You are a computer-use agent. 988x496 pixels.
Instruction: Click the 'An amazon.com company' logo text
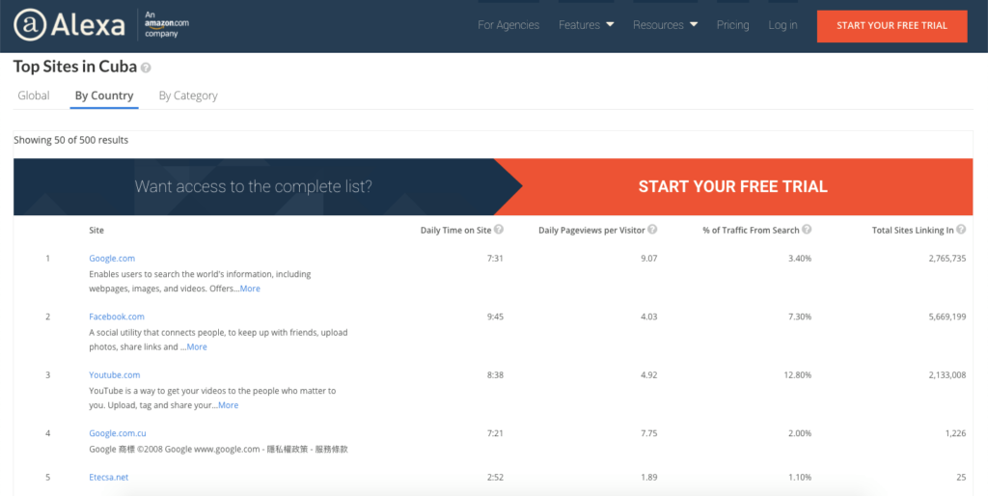tap(166, 24)
